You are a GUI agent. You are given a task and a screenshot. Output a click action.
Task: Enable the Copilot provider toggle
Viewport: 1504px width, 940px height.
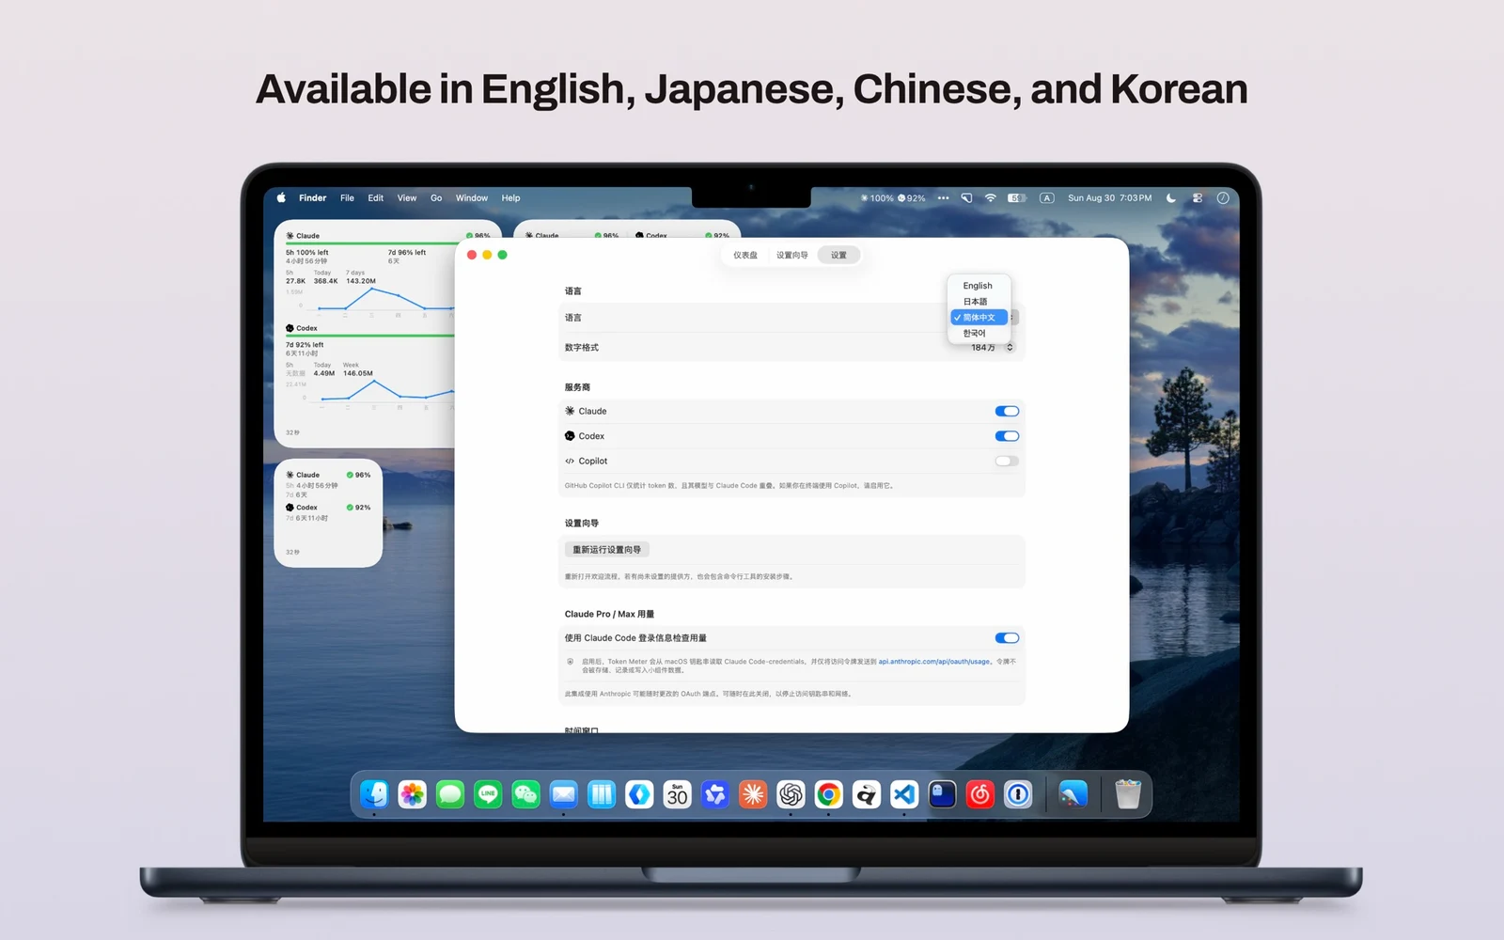coord(1007,461)
